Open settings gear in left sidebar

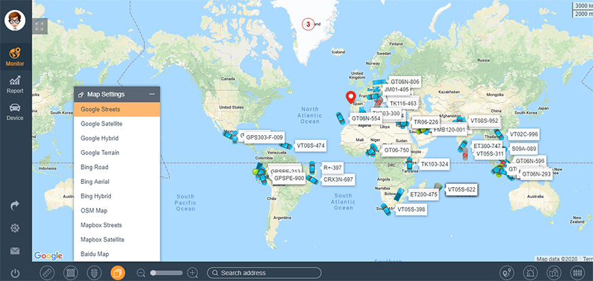tap(15, 228)
